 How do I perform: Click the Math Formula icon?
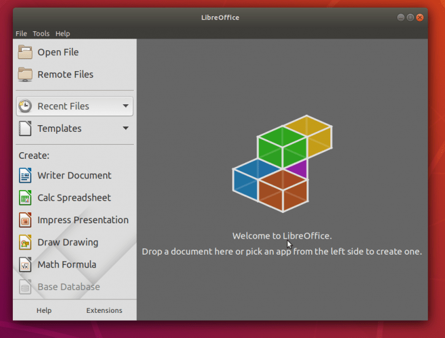point(25,264)
